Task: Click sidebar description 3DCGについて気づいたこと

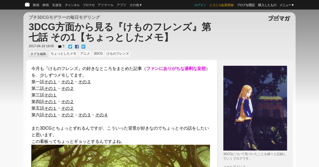Action: (x=255, y=156)
